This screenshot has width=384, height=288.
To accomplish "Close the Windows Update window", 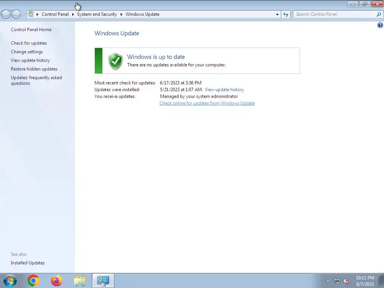I will (x=377, y=4).
